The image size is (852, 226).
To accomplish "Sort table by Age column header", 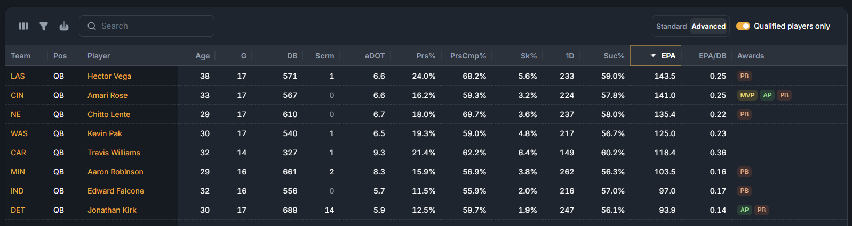I will coord(202,56).
